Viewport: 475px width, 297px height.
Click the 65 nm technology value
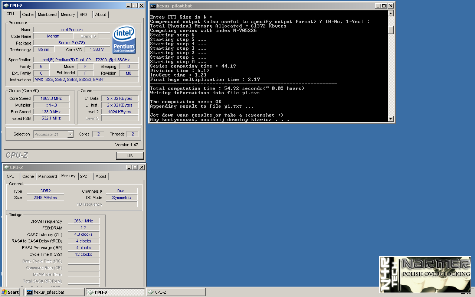pos(44,50)
